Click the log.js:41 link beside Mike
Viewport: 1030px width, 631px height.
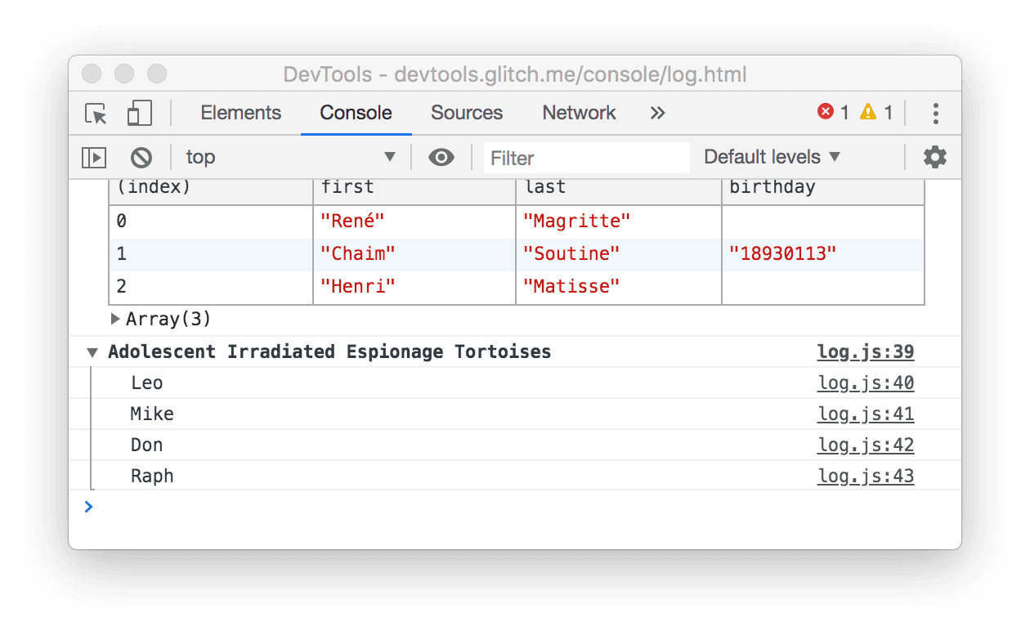(866, 414)
